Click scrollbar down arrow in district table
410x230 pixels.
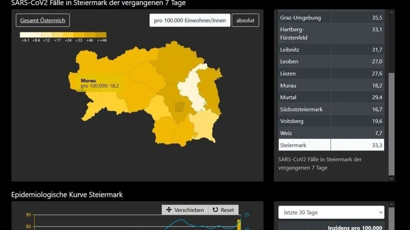click(x=391, y=178)
